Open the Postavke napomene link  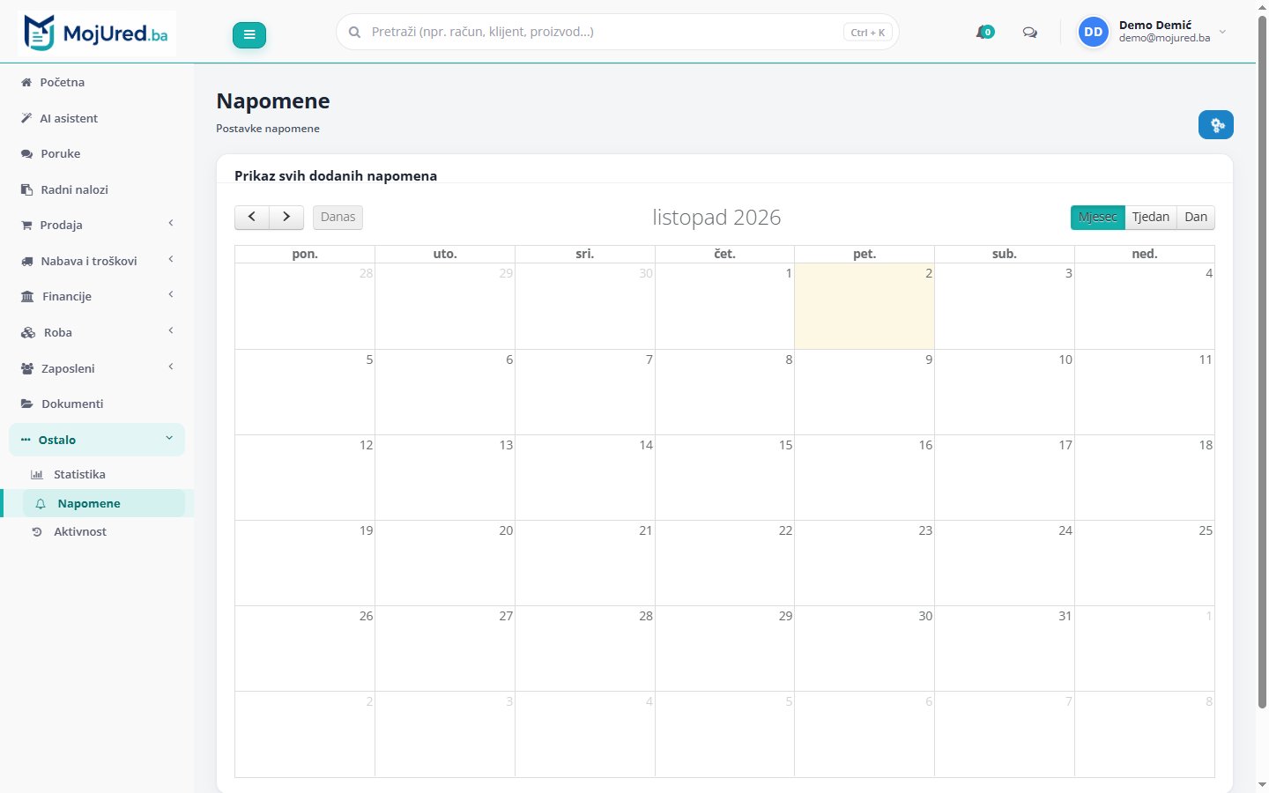[268, 129]
